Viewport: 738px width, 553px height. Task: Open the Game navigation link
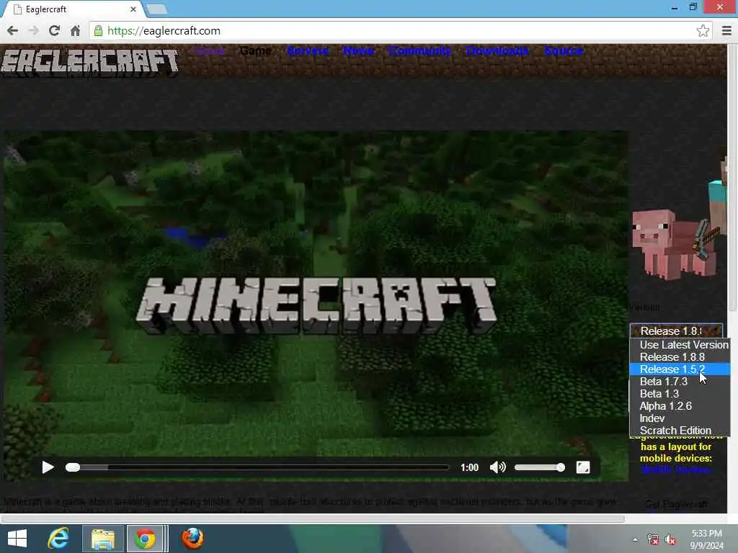[x=256, y=51]
